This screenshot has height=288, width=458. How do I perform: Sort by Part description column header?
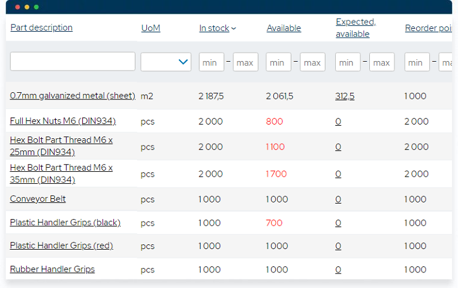coord(41,28)
